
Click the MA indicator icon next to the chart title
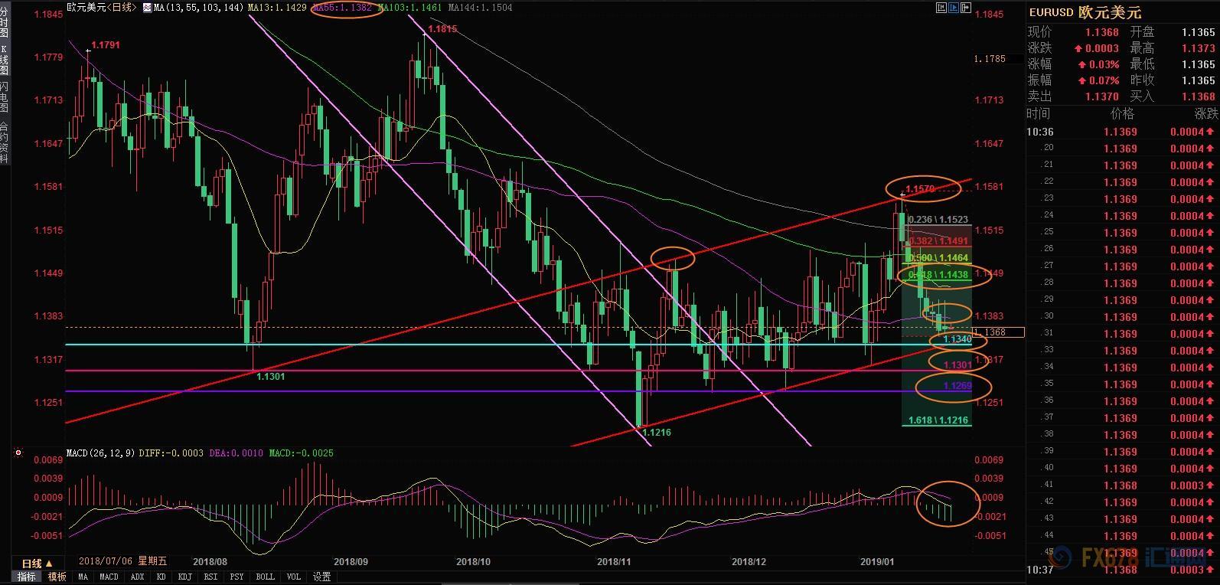(x=148, y=7)
